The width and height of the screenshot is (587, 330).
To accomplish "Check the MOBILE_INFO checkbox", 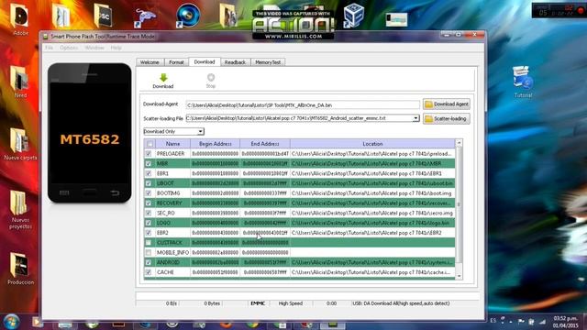I will pyautogui.click(x=149, y=253).
